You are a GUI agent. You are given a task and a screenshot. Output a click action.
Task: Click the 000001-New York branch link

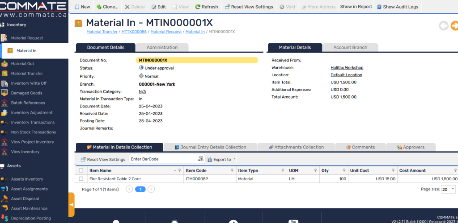[157, 84]
